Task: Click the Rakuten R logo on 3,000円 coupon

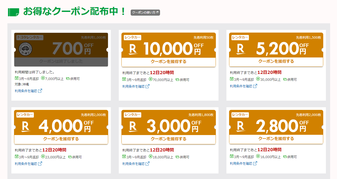Action: [x=133, y=126]
